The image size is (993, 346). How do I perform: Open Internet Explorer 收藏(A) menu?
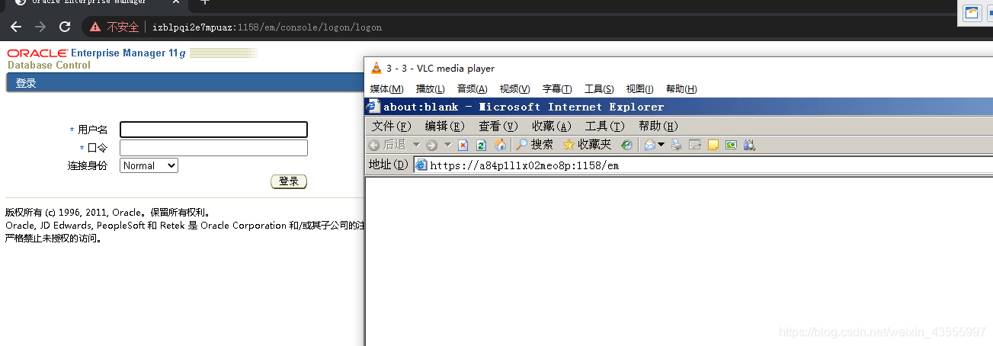click(552, 126)
